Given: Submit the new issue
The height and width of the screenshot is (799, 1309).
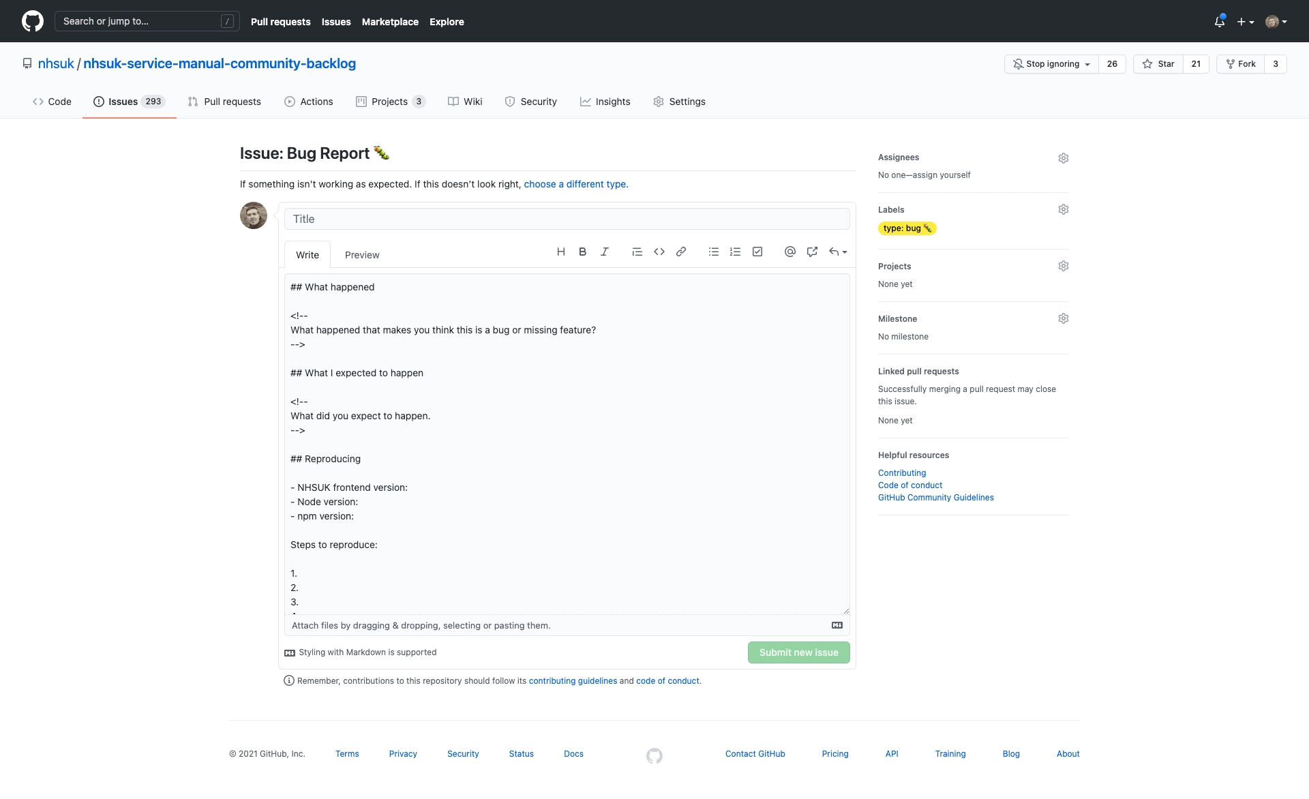Looking at the screenshot, I should (798, 652).
